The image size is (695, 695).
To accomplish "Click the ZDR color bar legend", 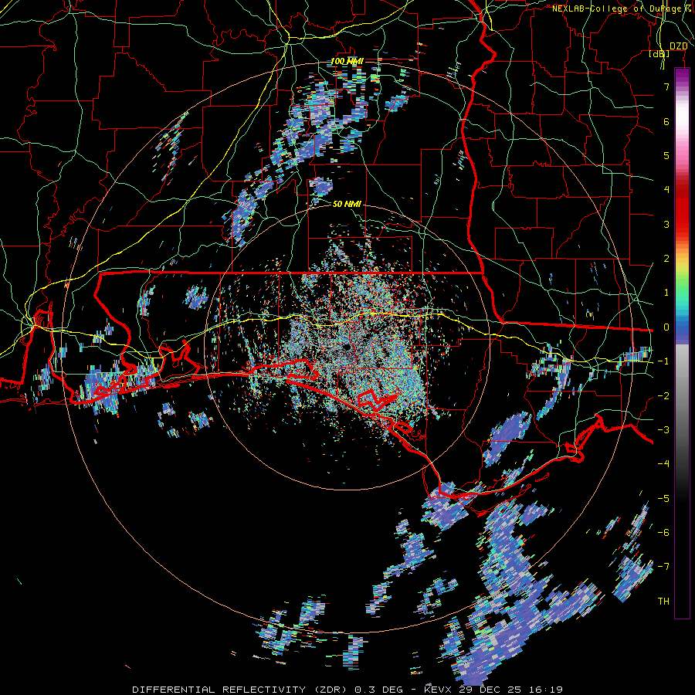I will (682, 343).
